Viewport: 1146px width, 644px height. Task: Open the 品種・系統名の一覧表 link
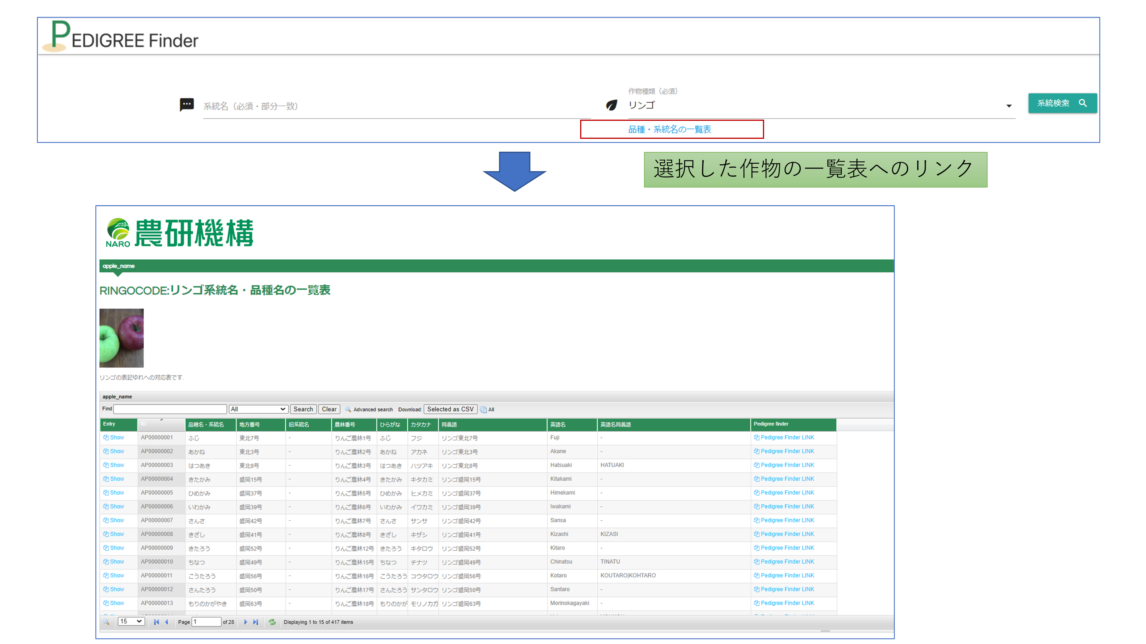point(670,129)
